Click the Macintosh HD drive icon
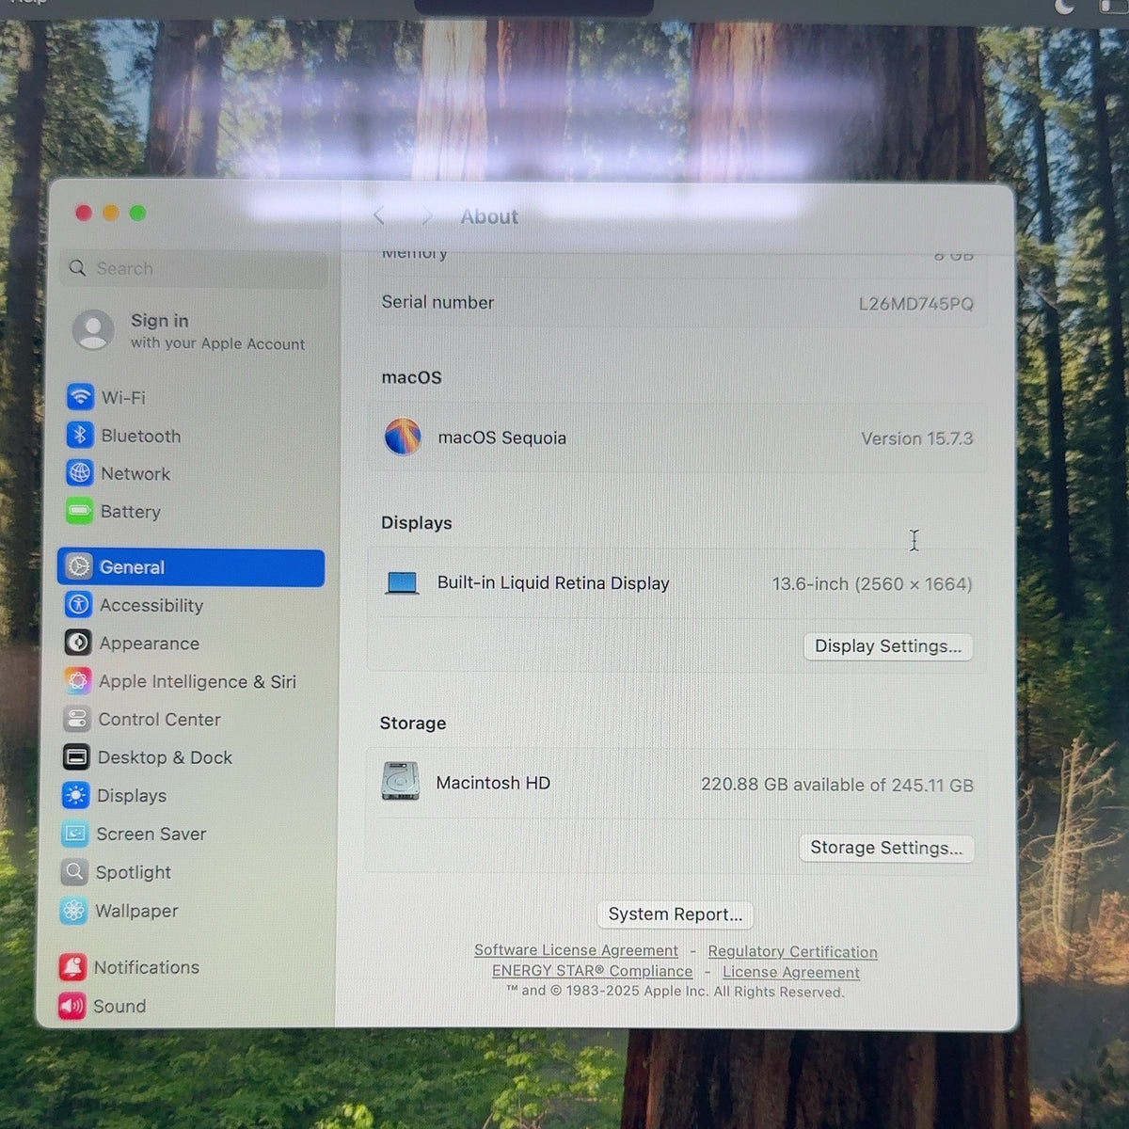This screenshot has height=1129, width=1129. pyautogui.click(x=400, y=782)
